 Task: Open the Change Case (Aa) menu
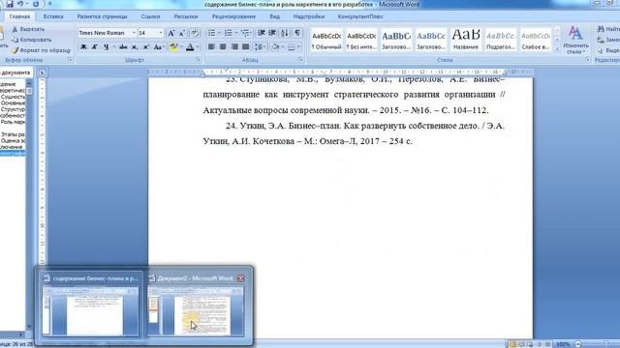(158, 47)
